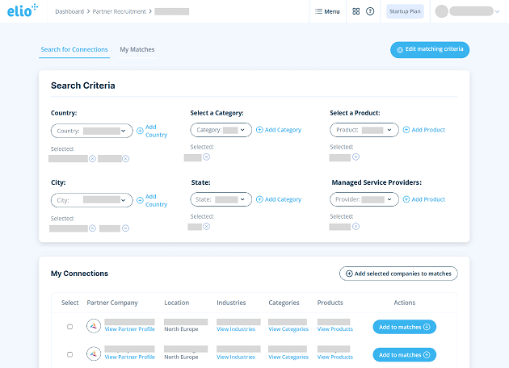Open View Industries in second row
The image size is (509, 368).
(x=236, y=357)
